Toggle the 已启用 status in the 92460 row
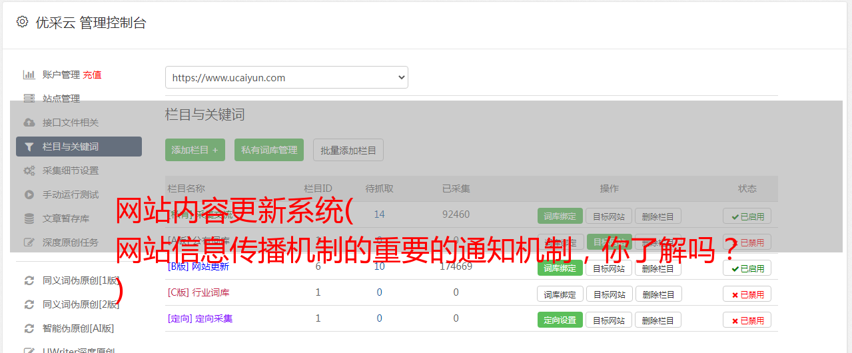852x353 pixels. coord(747,216)
